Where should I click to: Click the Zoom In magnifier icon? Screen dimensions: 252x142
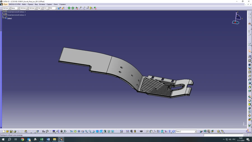click(x=86, y=131)
